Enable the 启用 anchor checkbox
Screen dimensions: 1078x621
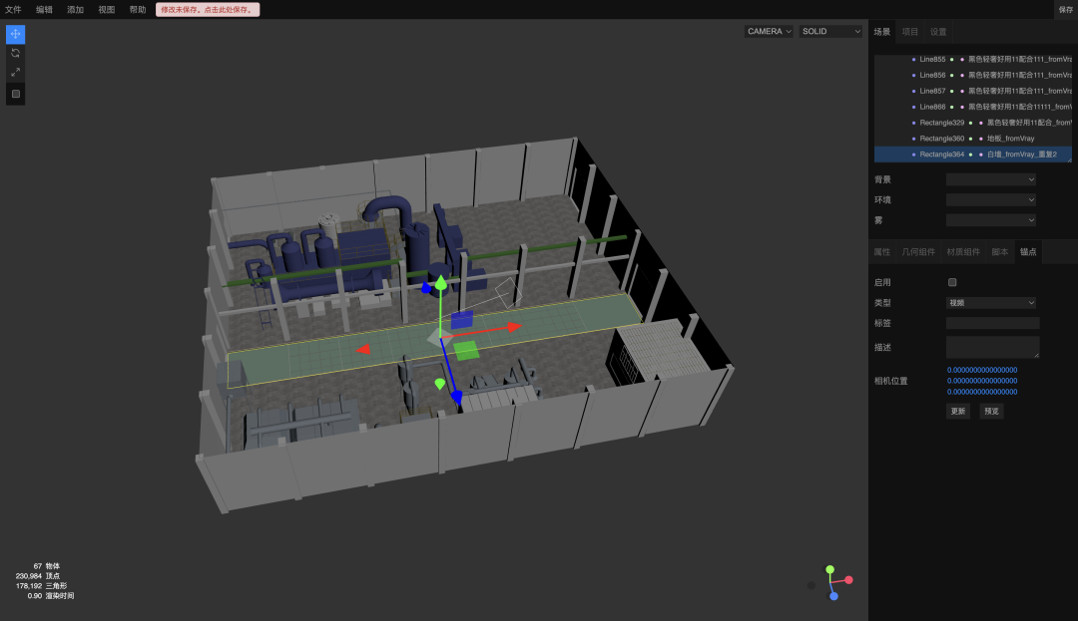(x=952, y=282)
